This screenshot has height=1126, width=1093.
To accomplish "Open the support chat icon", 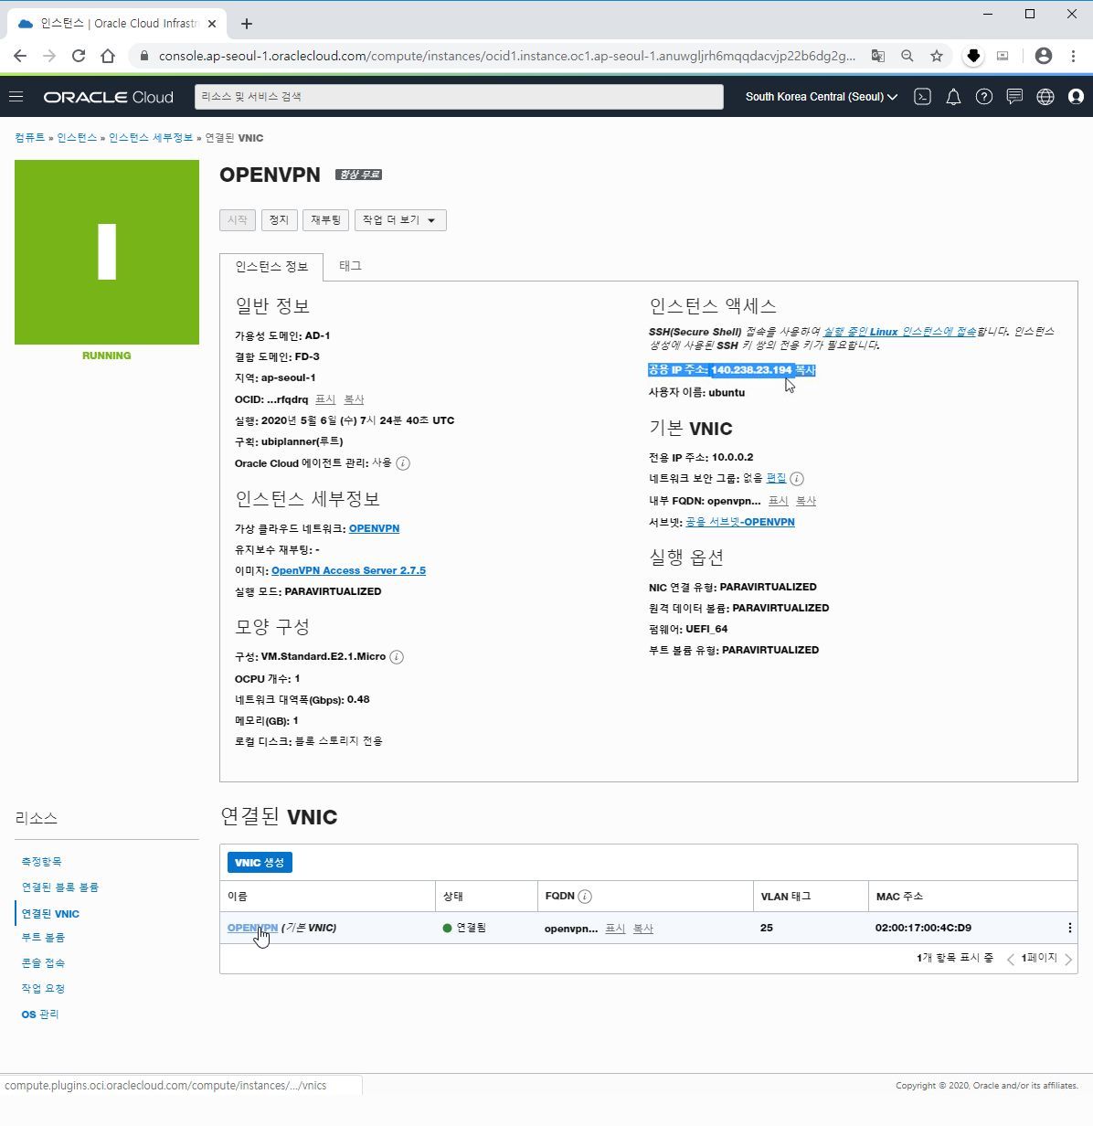I will (x=1014, y=96).
